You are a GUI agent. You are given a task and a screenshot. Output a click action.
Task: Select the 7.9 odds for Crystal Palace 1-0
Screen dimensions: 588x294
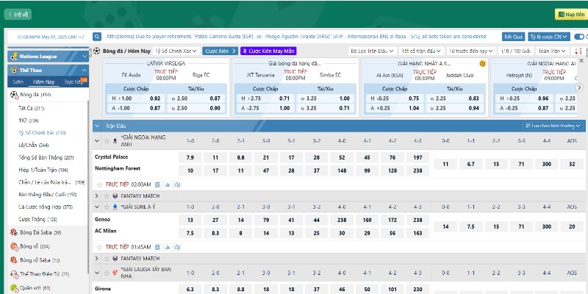pos(190,157)
